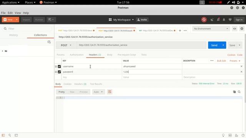Screen dimensions: 246x138
Task: Switch to the History tab
Action: 13,35
